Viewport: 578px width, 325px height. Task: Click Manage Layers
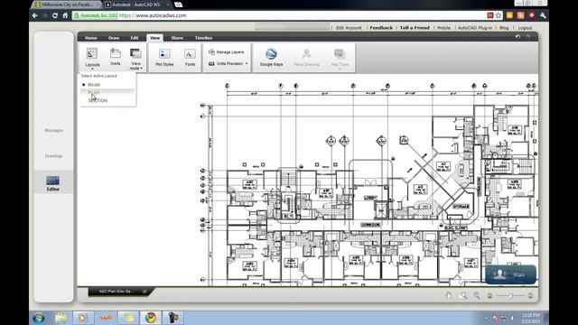tap(226, 52)
